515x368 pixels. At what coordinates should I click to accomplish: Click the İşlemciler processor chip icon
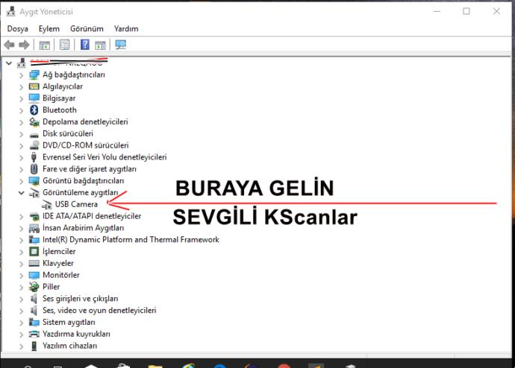pos(34,251)
